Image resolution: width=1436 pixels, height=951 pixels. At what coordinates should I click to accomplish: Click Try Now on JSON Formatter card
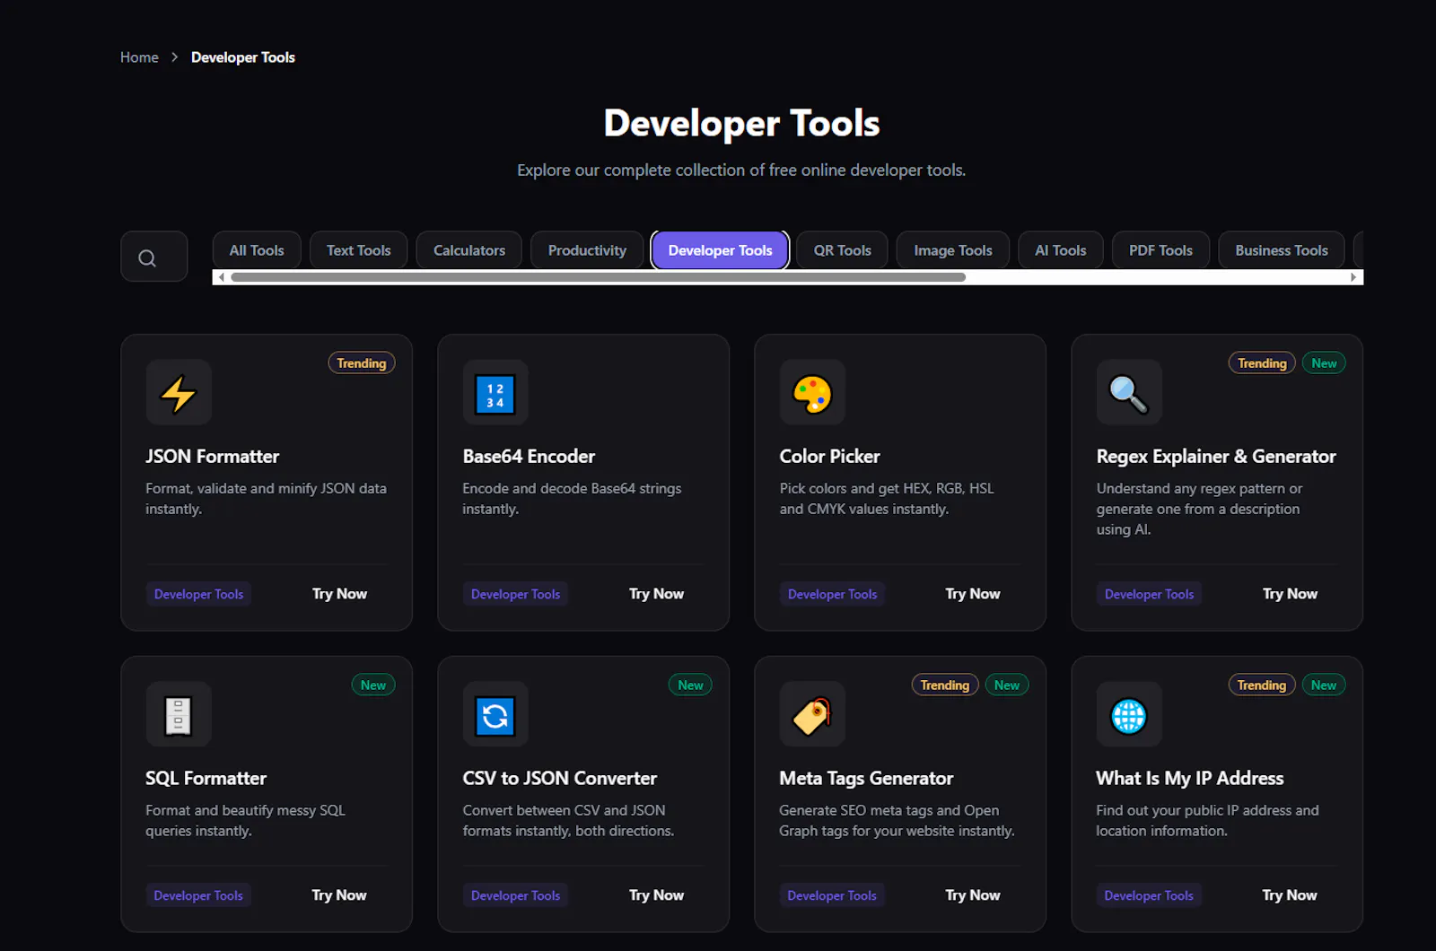pyautogui.click(x=339, y=594)
